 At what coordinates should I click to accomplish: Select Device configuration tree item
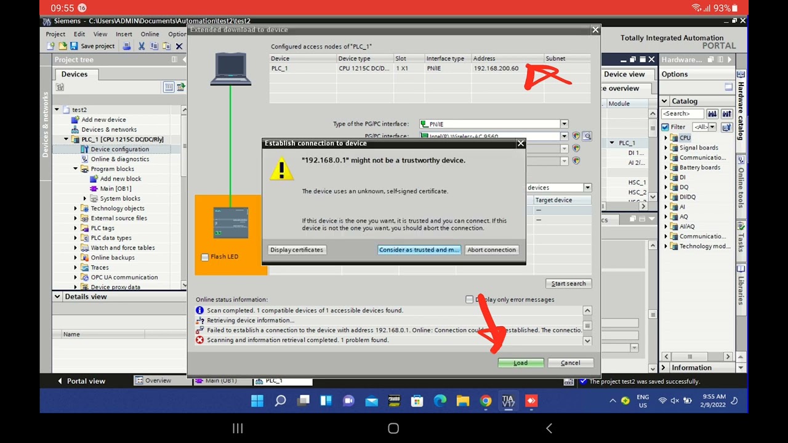coord(119,149)
